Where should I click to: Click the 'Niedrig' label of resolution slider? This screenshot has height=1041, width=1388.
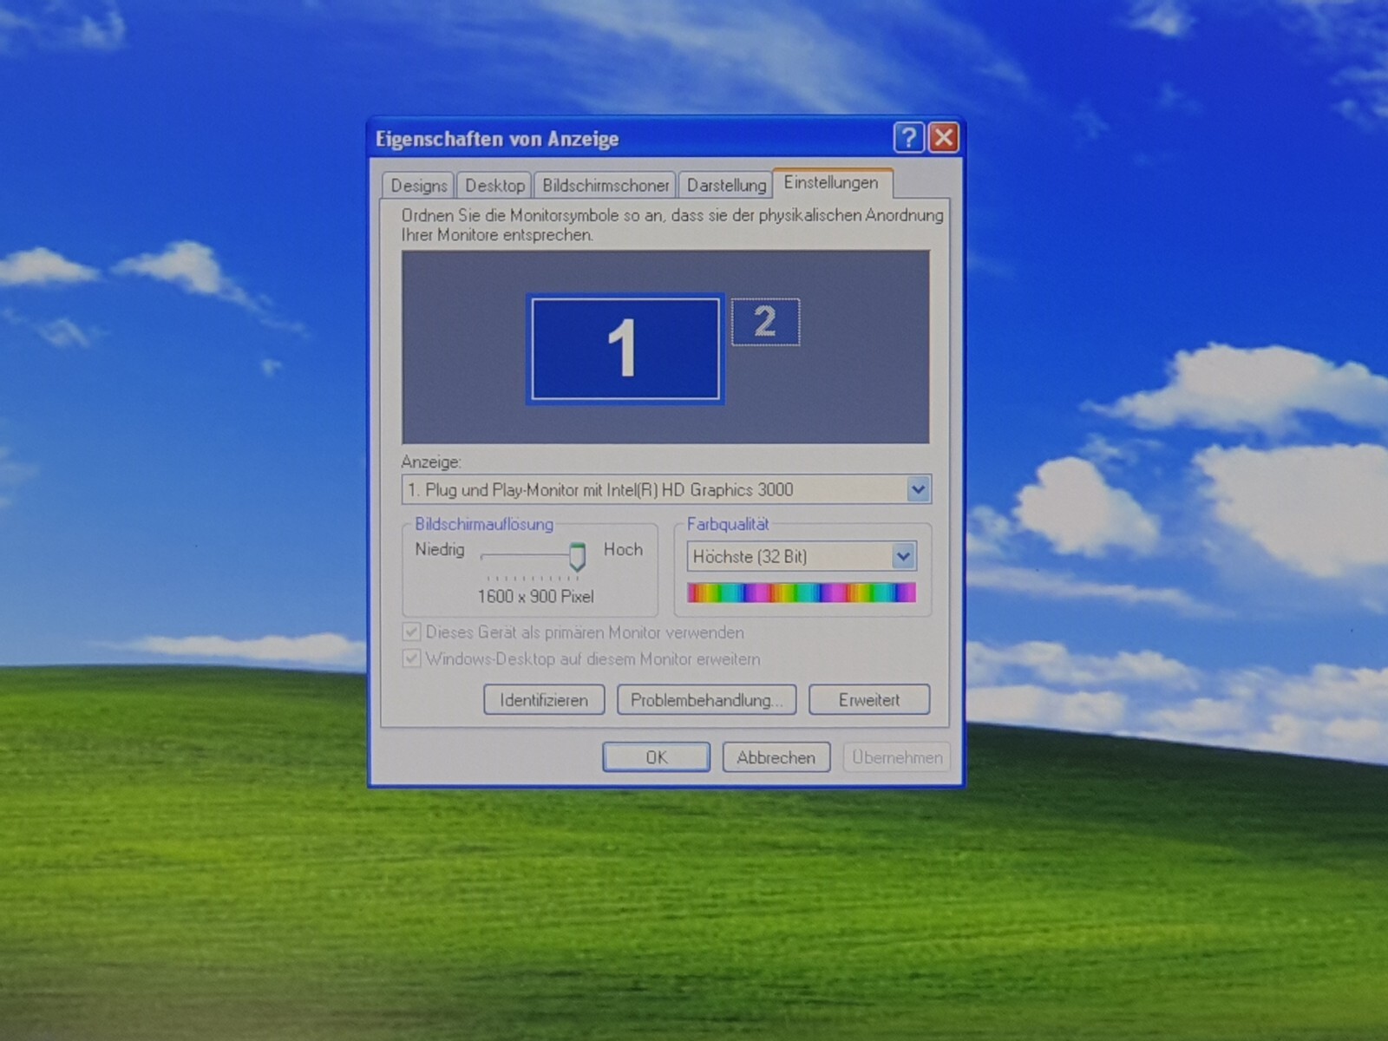(x=440, y=550)
